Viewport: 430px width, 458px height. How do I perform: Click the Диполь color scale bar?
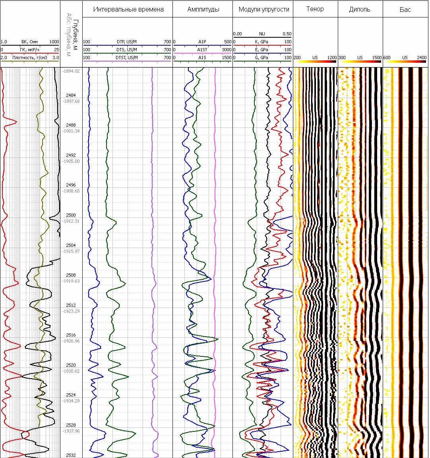[360, 62]
